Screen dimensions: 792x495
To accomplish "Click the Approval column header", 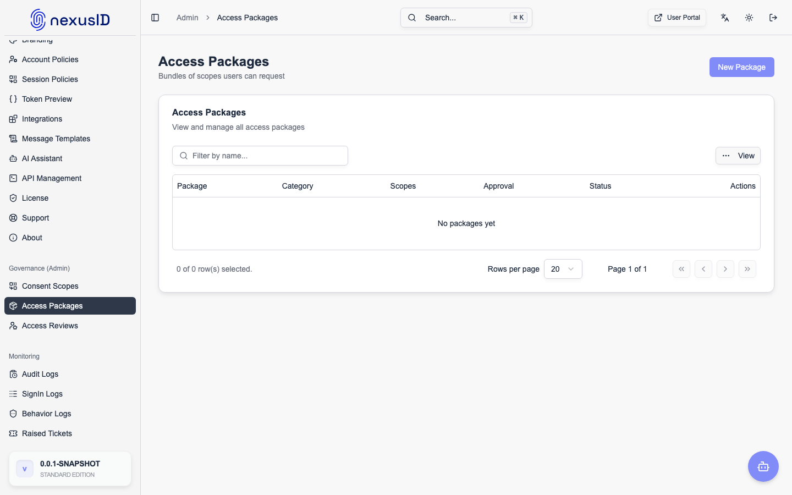I will [x=499, y=186].
